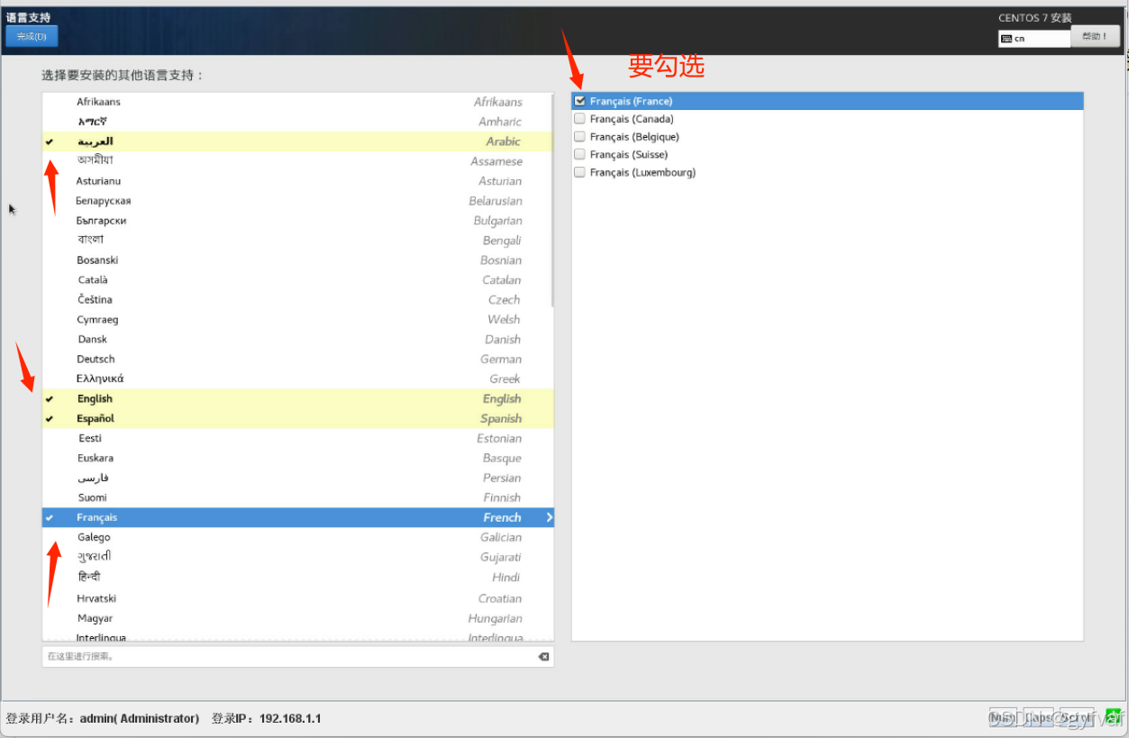
Task: Select the Eesti Estonian row
Action: click(296, 439)
